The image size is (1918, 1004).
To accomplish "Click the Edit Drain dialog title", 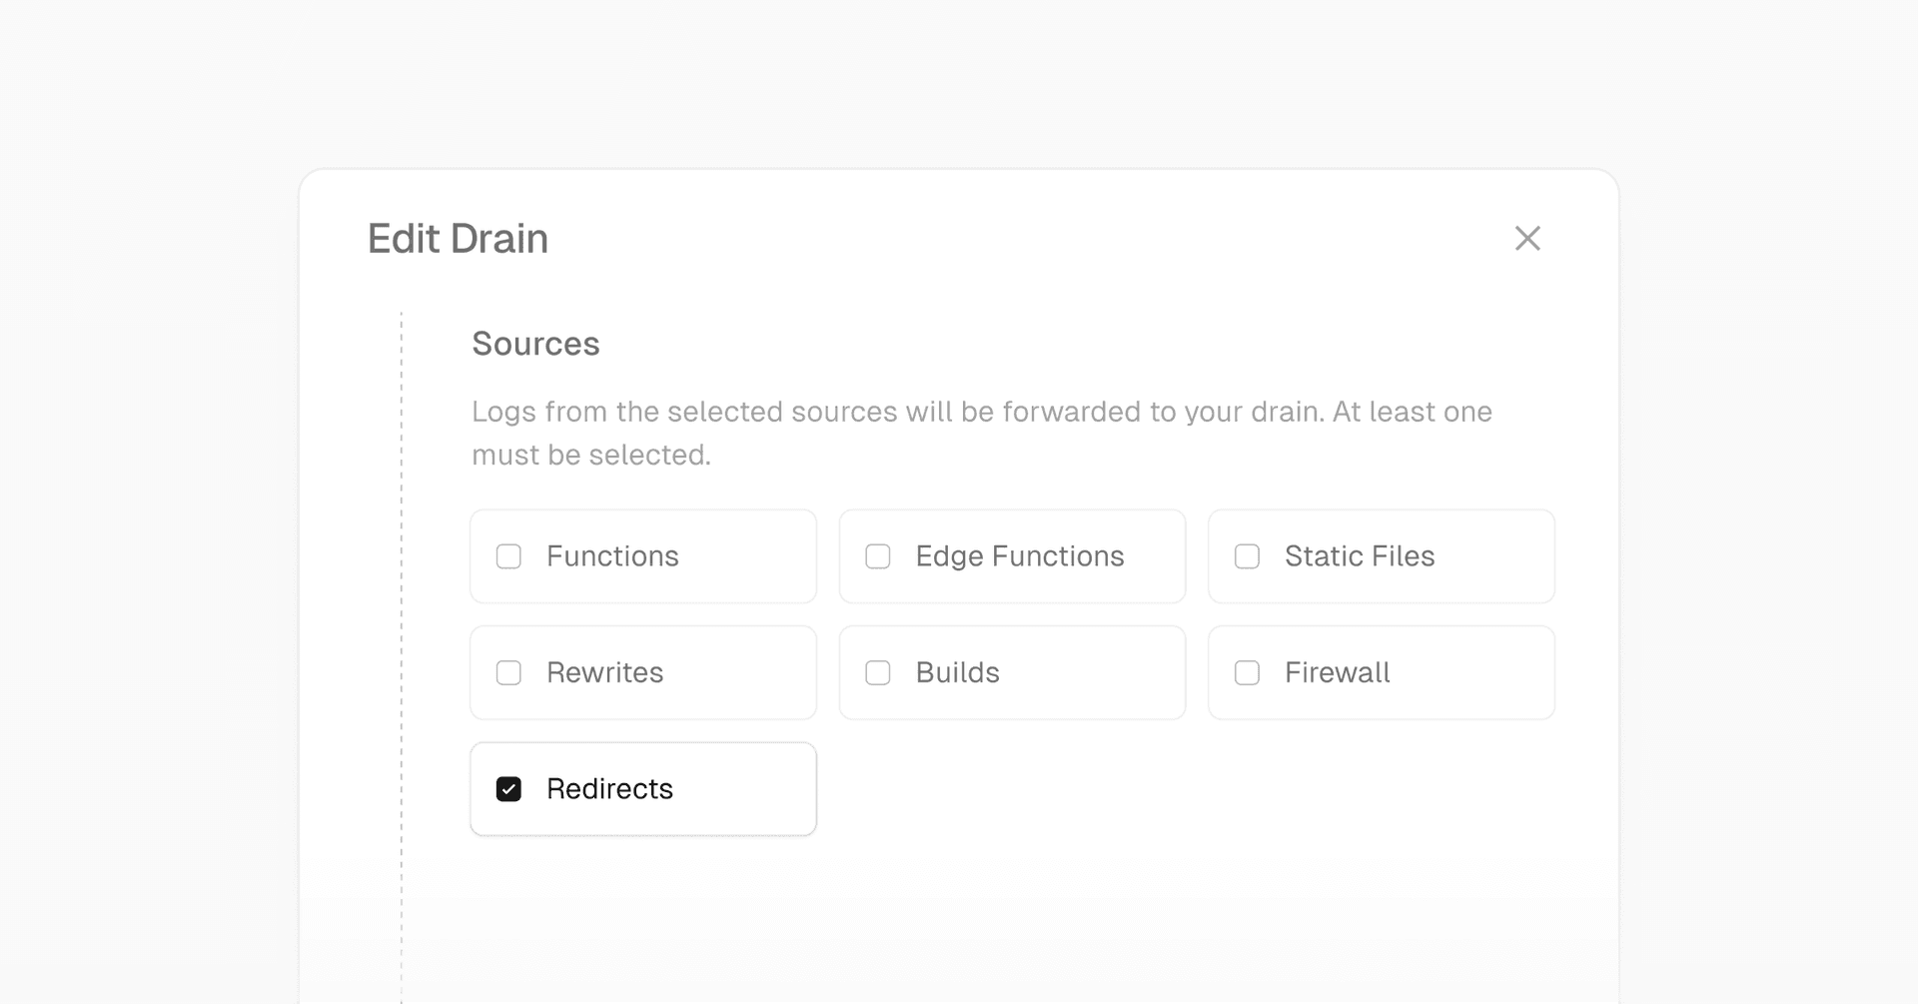I will [x=457, y=238].
